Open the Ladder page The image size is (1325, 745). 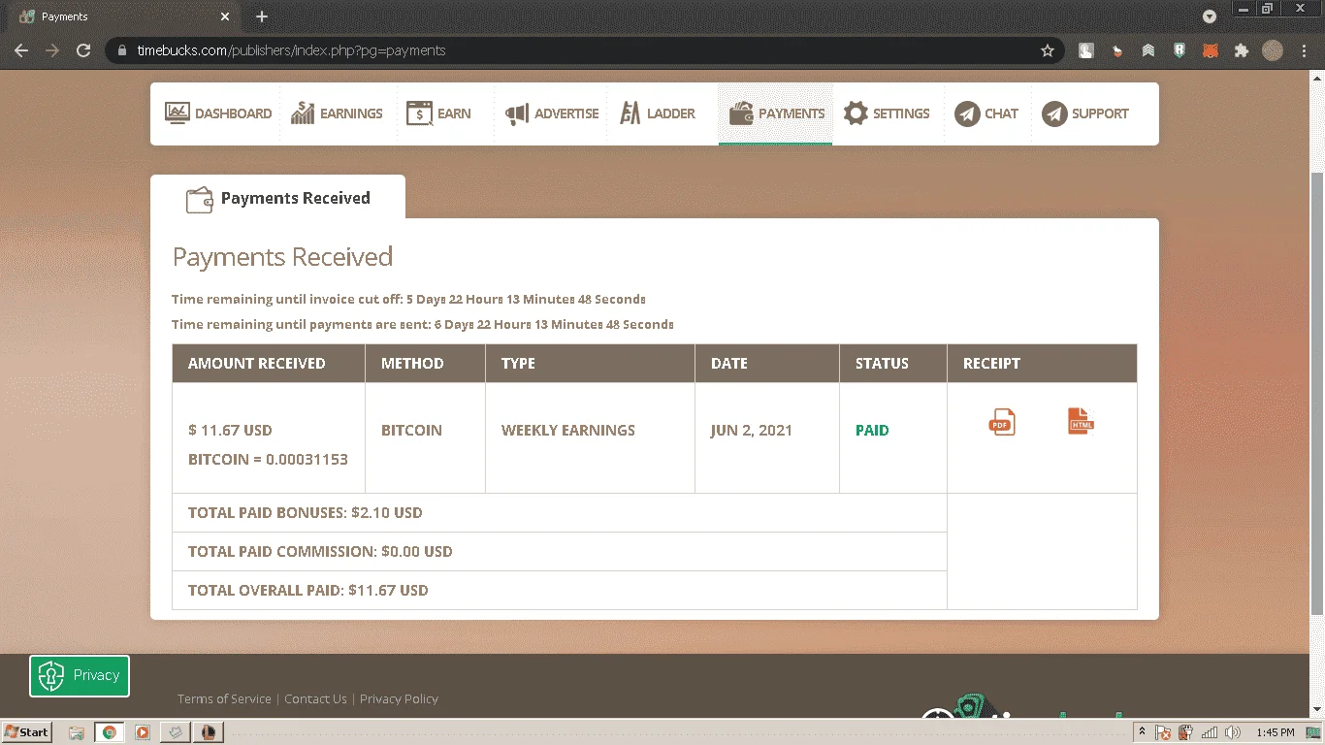coord(658,113)
